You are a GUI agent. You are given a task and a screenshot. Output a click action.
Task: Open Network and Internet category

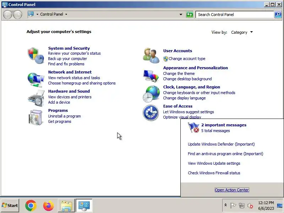[70, 72]
